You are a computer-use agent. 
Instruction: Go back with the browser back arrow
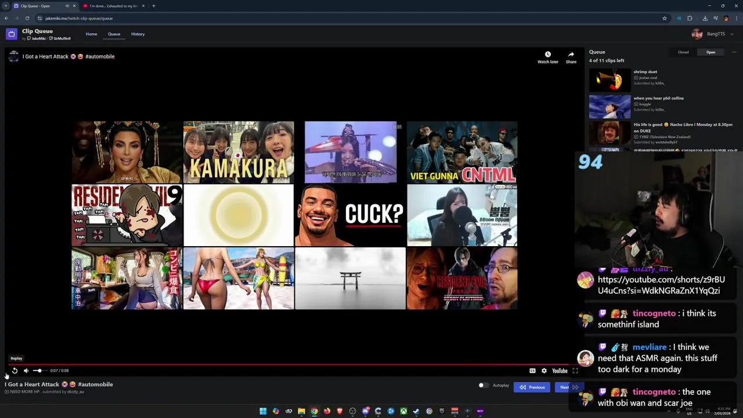click(6, 18)
